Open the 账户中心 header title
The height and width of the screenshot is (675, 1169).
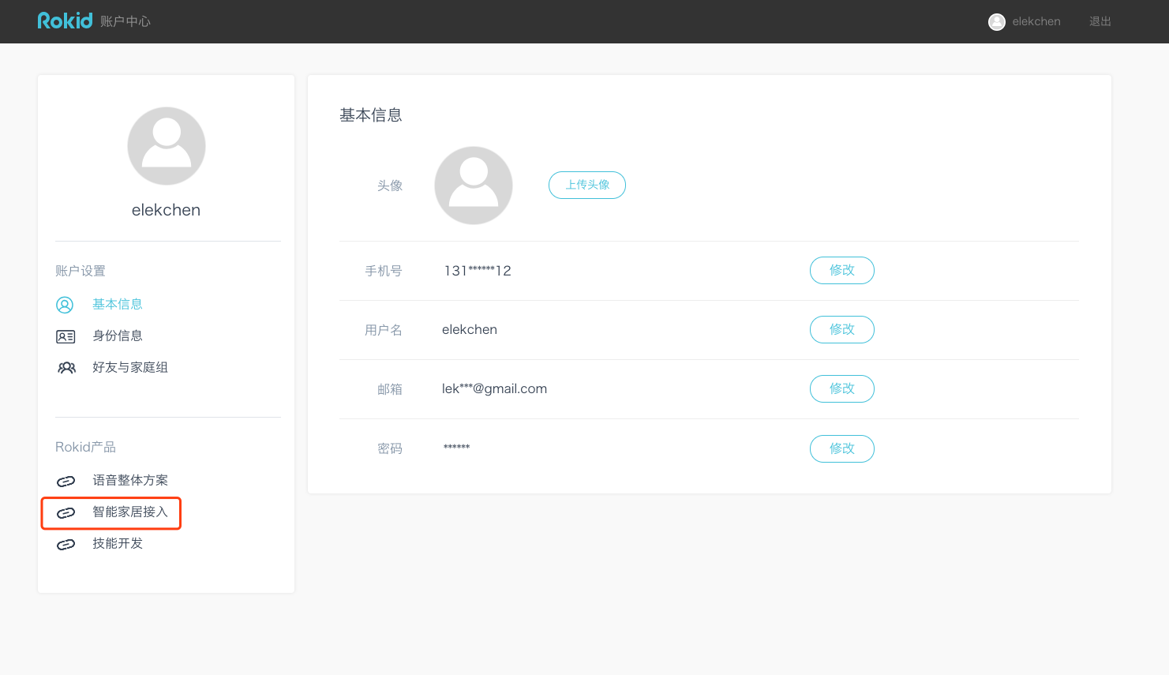pyautogui.click(x=126, y=21)
